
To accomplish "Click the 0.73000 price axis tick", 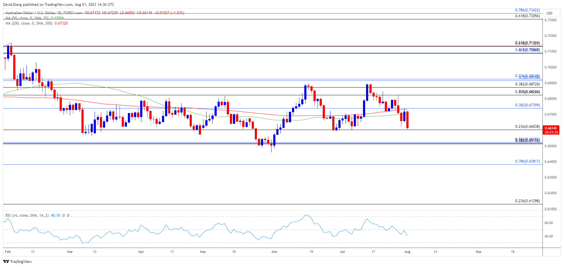I will [x=550, y=20].
